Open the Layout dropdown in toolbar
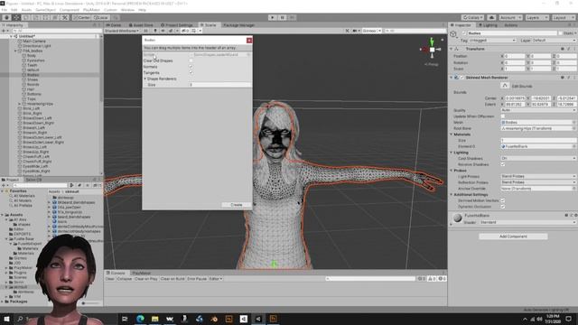Viewport: 578px width, 325px height. pos(563,17)
